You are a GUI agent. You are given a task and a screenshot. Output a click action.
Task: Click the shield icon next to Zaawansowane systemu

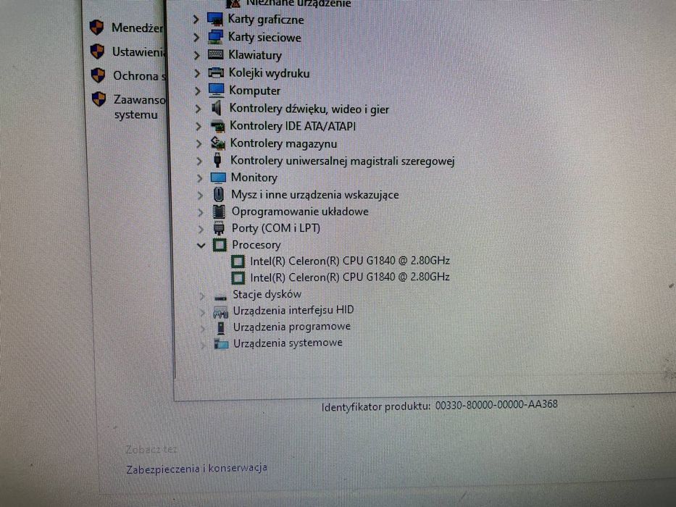click(99, 99)
